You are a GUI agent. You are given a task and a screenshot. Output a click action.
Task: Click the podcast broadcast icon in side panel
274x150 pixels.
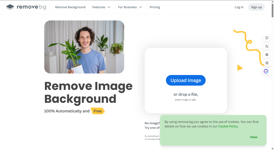click(267, 55)
